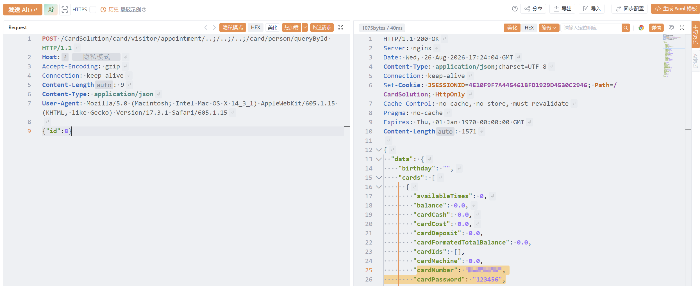Collapse the "cards" array at line 15
This screenshot has height=286, width=700.
[x=379, y=178]
